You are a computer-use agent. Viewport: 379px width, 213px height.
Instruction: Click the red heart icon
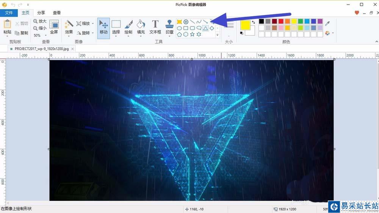tap(357, 13)
